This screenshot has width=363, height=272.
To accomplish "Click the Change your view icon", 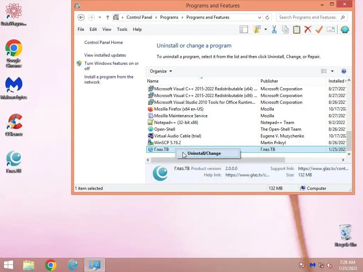I will click(x=324, y=71).
